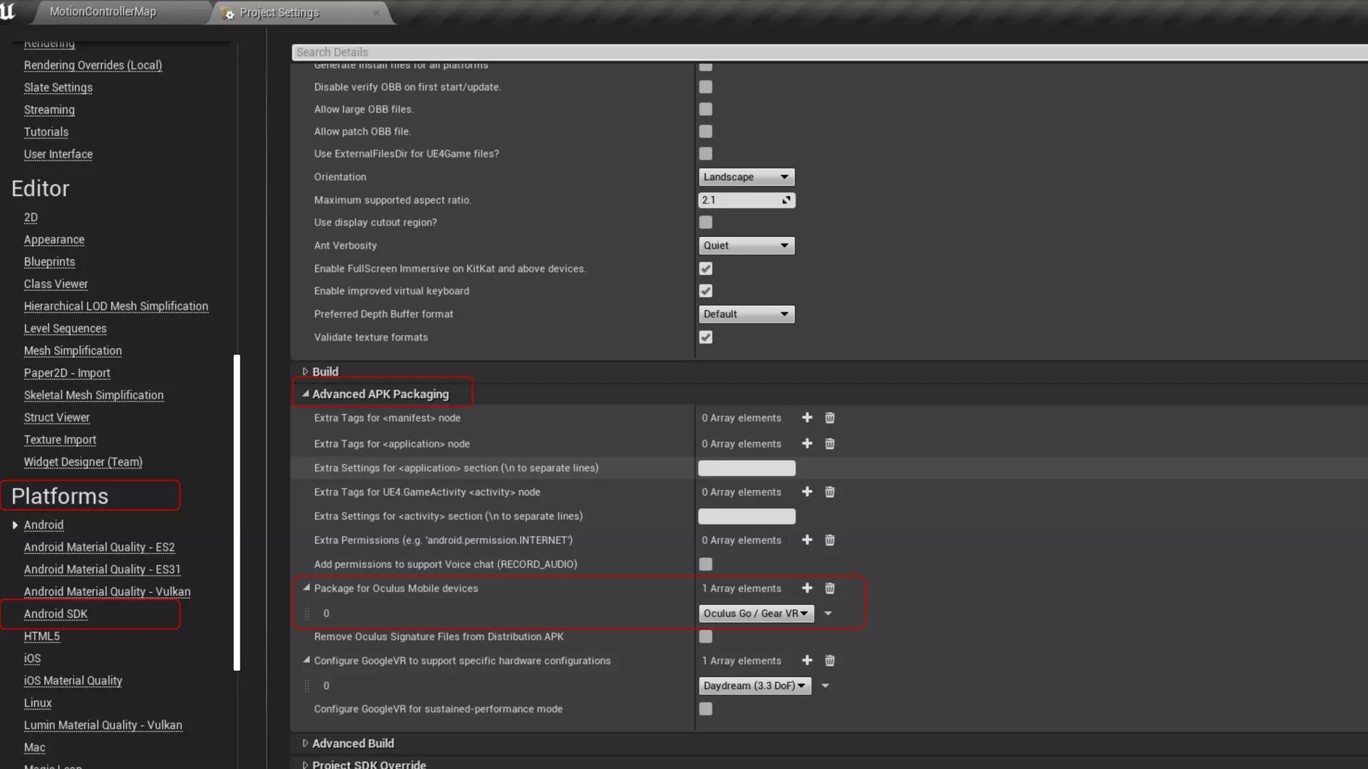Enable Voice chat RECORD_AUDIO permissions checkbox

(x=705, y=564)
